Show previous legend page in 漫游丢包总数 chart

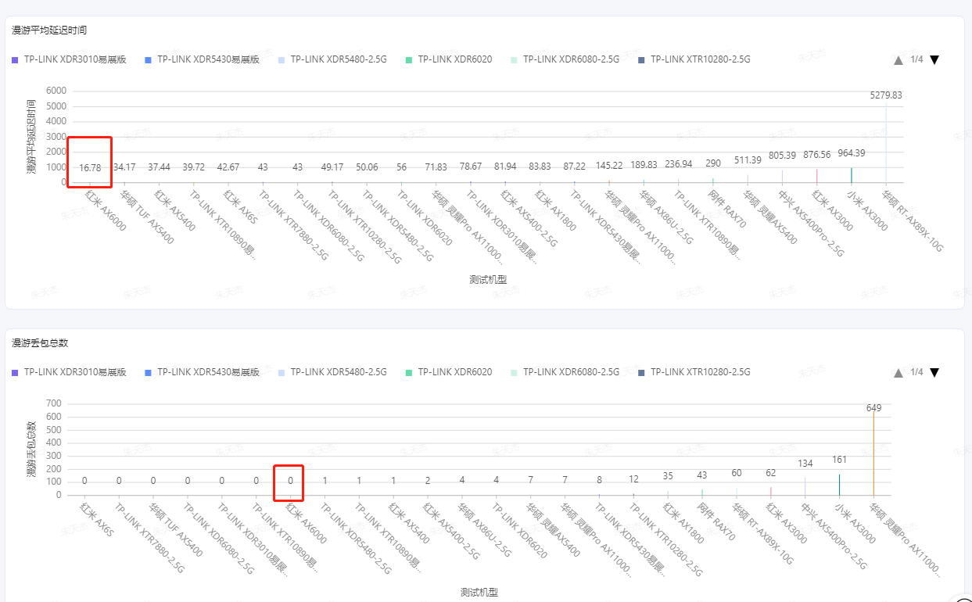click(x=898, y=373)
